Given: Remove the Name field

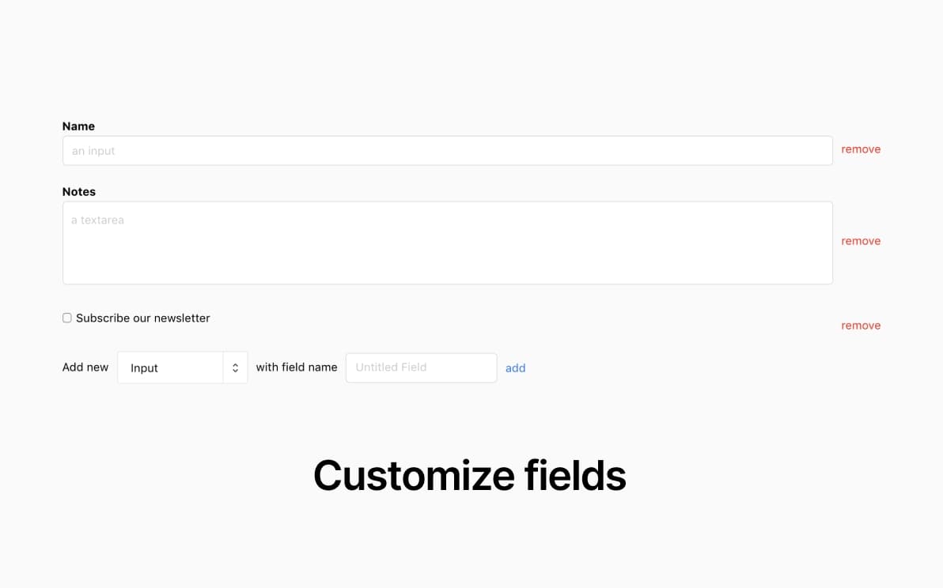Looking at the screenshot, I should pyautogui.click(x=861, y=149).
